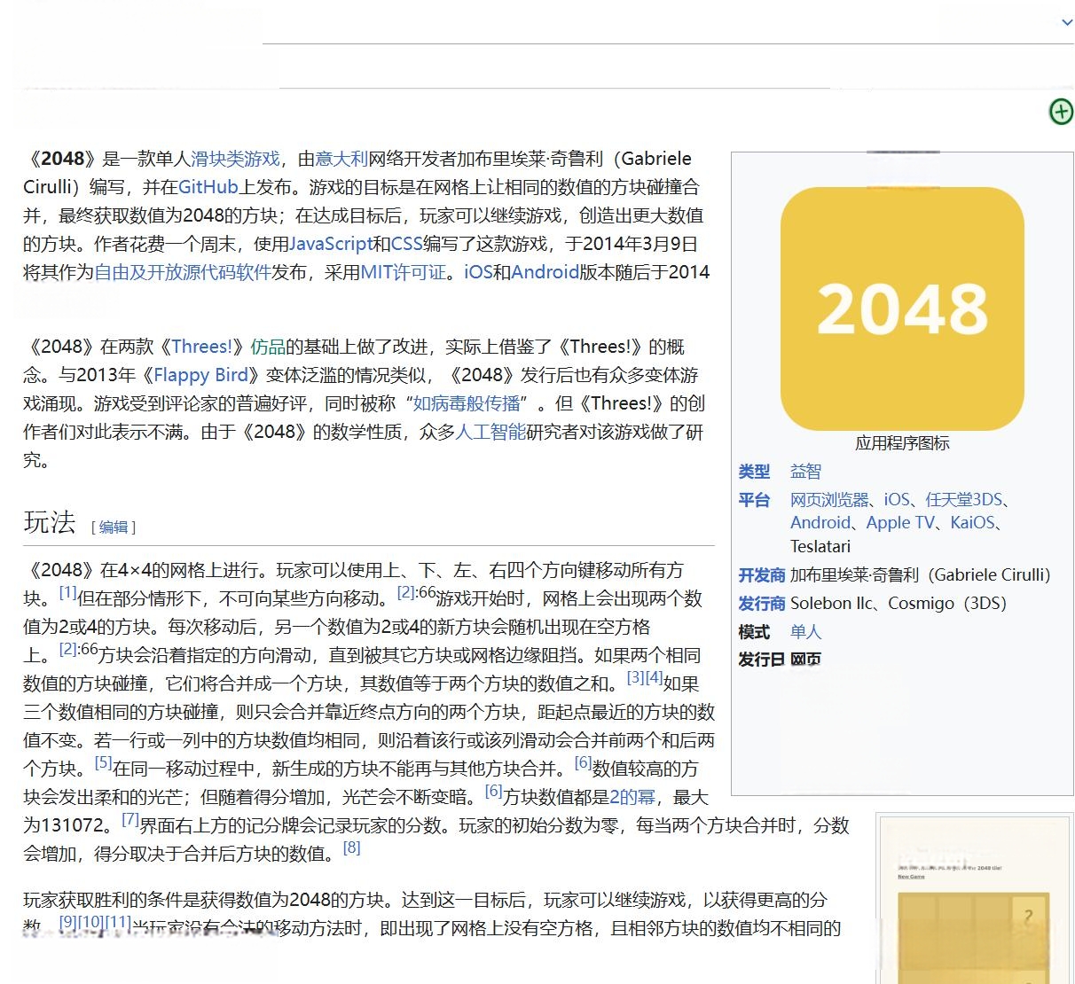Click the JavaScript link
Screen dimensions: 1075x984
(x=331, y=244)
